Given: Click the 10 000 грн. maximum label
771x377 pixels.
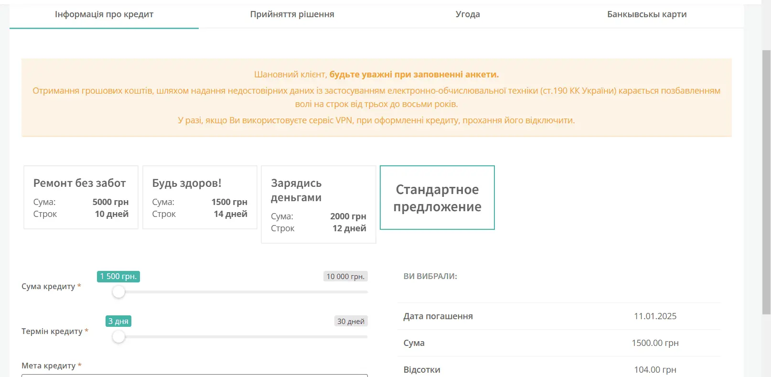Looking at the screenshot, I should pos(345,277).
